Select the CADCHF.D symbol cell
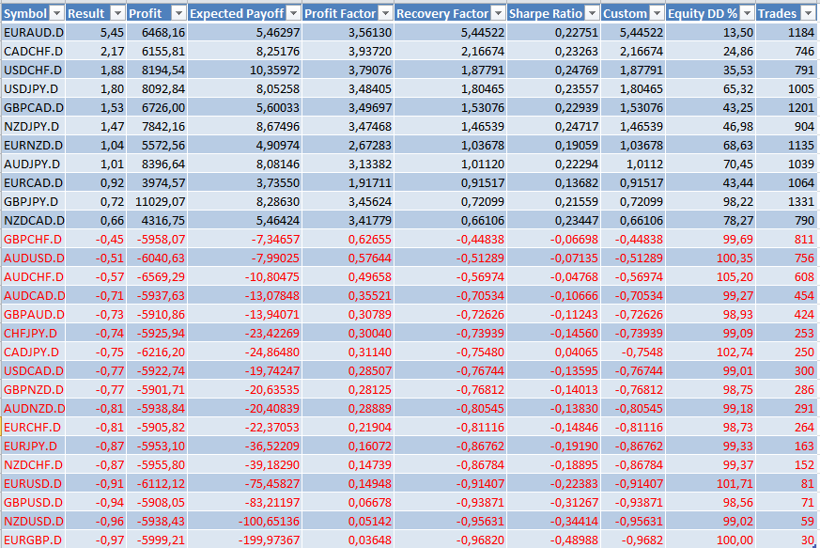820x548 pixels. 33,52
